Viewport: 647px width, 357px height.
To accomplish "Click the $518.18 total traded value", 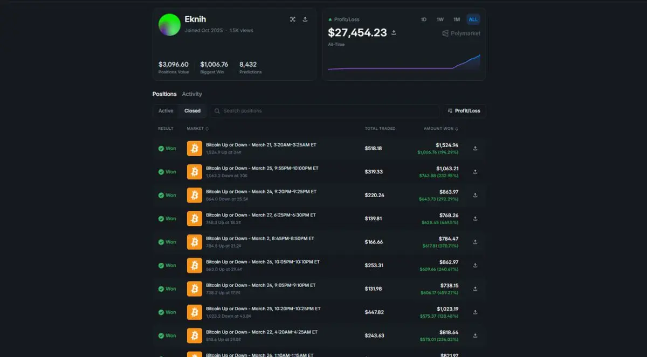I will [373, 149].
